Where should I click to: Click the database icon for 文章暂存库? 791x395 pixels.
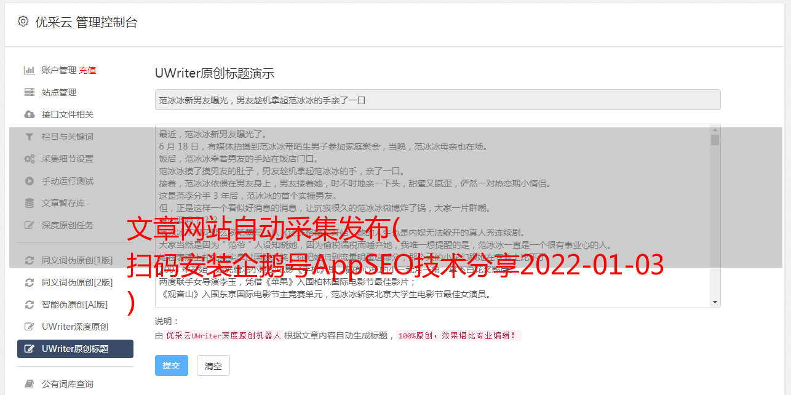click(x=29, y=203)
